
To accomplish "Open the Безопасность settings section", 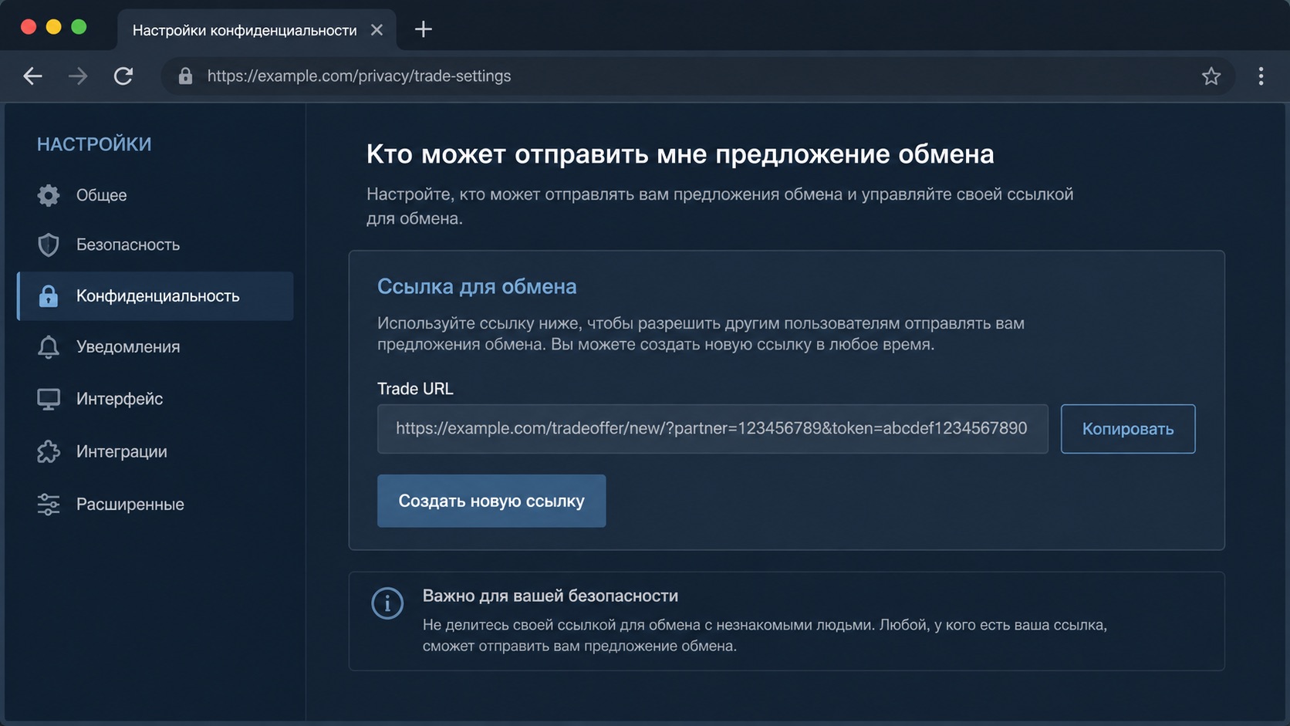I will pyautogui.click(x=155, y=245).
